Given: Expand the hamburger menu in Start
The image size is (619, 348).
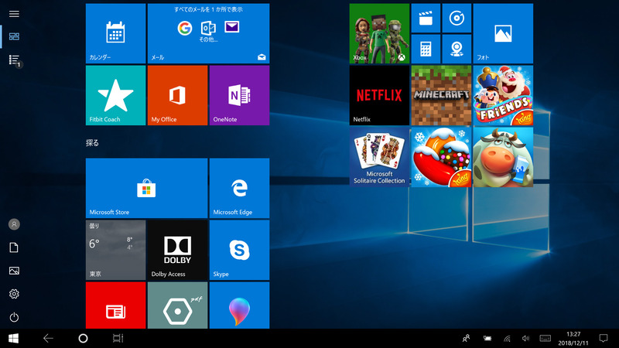Looking at the screenshot, I should (14, 14).
